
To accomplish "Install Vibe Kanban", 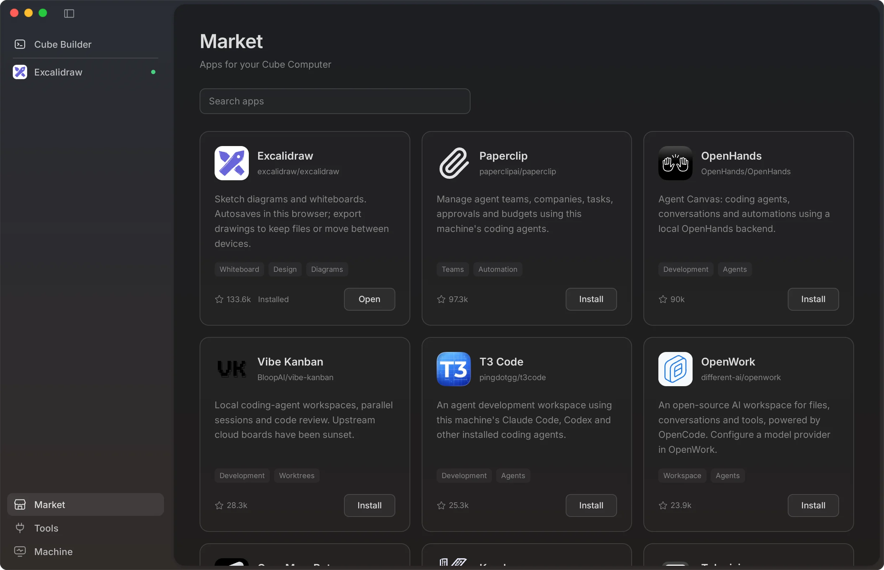I will pyautogui.click(x=369, y=505).
